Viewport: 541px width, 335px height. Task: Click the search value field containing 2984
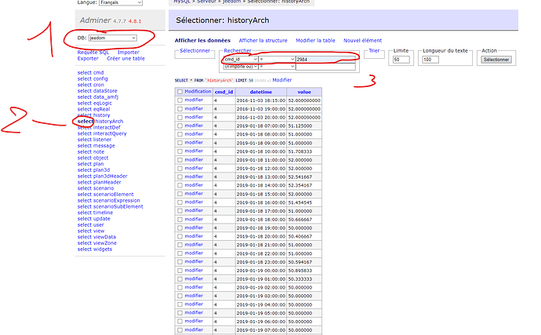pos(324,59)
